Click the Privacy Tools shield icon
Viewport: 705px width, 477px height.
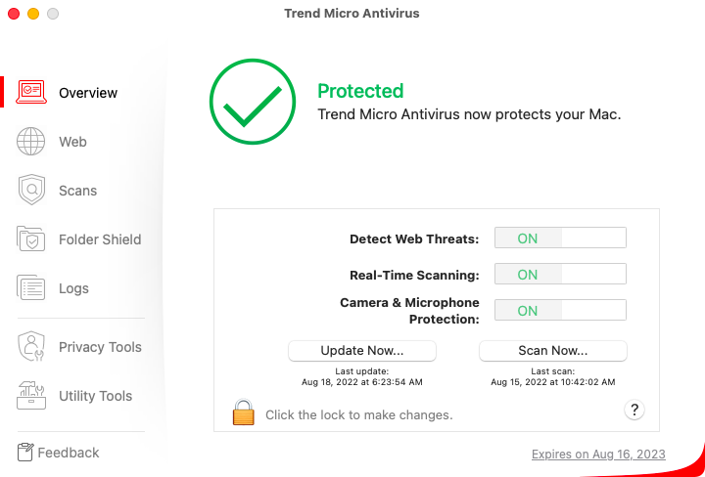[x=31, y=347]
